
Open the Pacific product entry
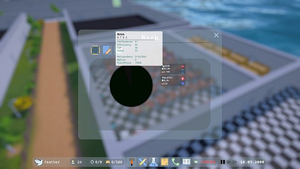[173, 80]
